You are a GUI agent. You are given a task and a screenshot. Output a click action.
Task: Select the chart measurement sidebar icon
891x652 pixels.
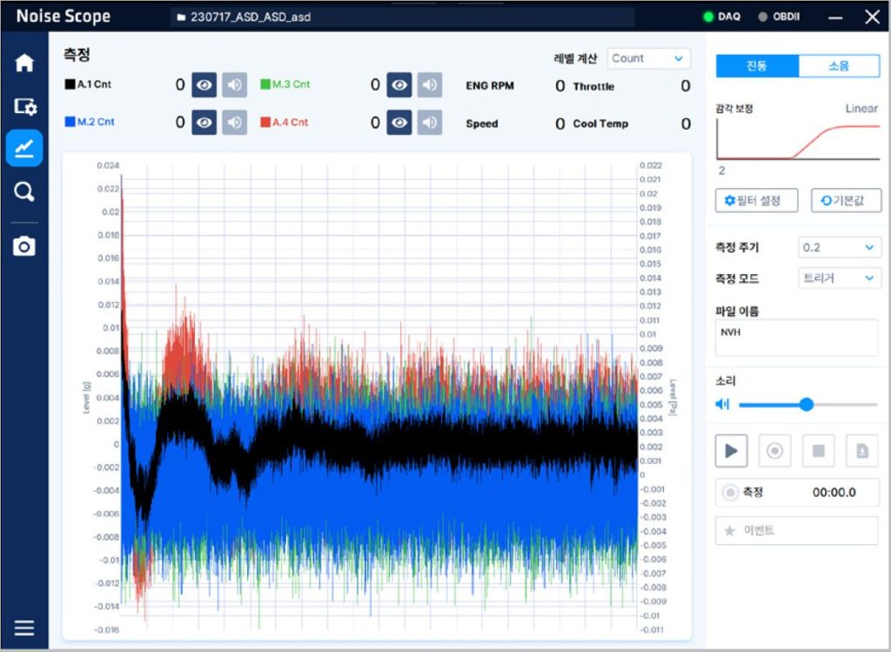[x=24, y=148]
